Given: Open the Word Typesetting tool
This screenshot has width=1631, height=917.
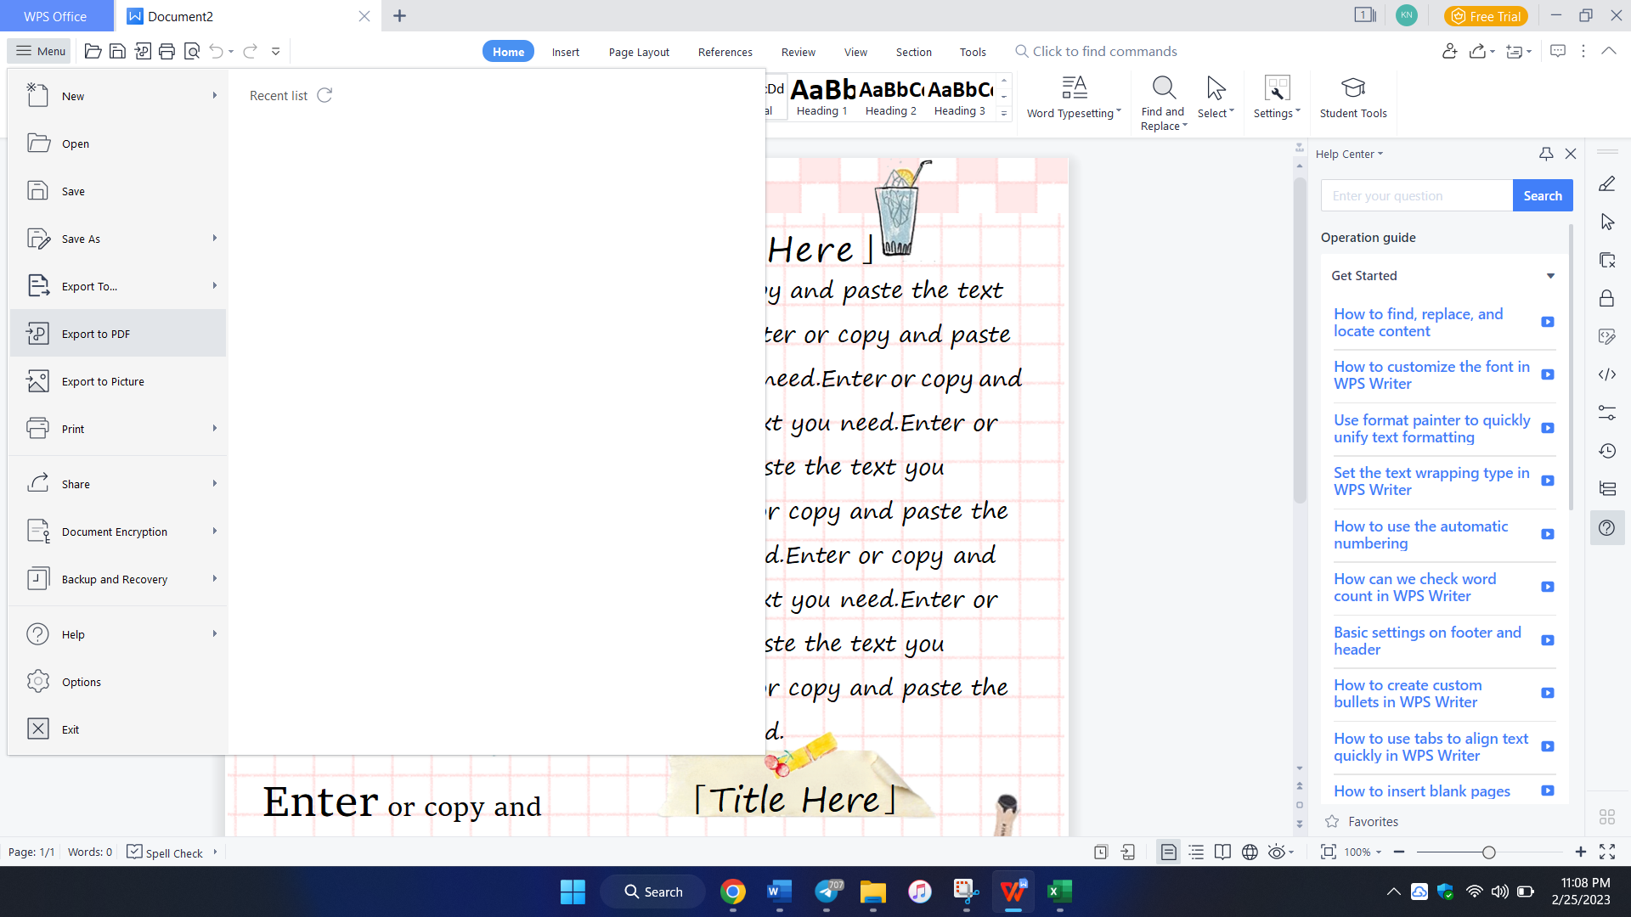Looking at the screenshot, I should coord(1073,98).
